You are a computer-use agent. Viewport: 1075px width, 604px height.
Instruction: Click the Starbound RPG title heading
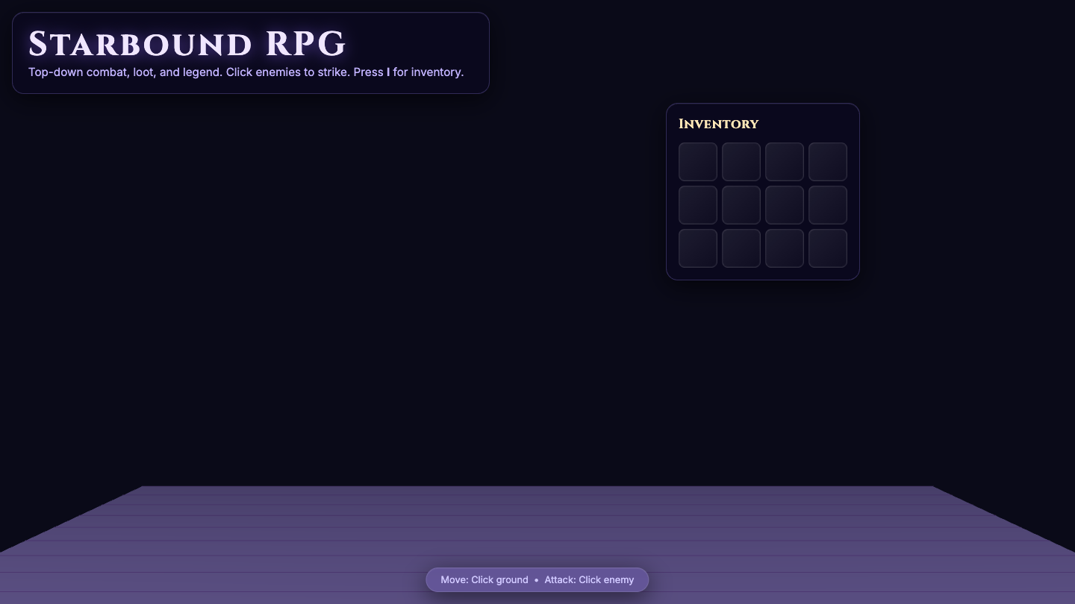click(x=187, y=44)
